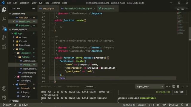The image size is (191, 107).
Task: Synchronize changes in status bar
Action: click(x=15, y=105)
